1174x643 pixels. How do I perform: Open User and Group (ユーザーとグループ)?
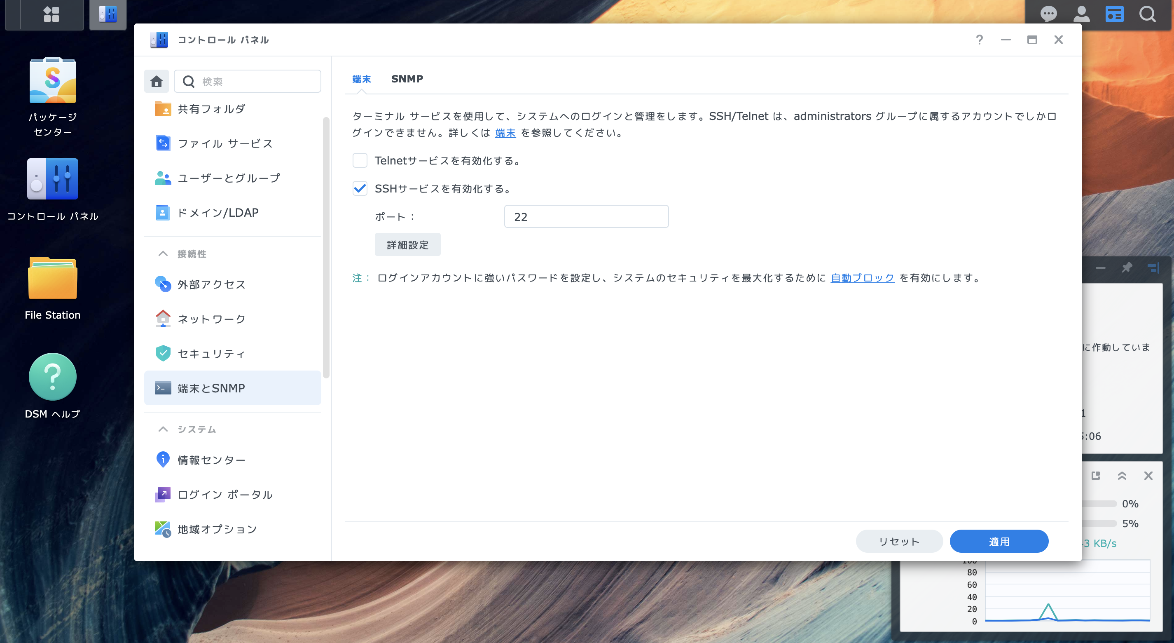[x=232, y=178]
